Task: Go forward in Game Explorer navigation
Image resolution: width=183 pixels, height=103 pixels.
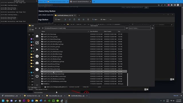Action: [39, 28]
